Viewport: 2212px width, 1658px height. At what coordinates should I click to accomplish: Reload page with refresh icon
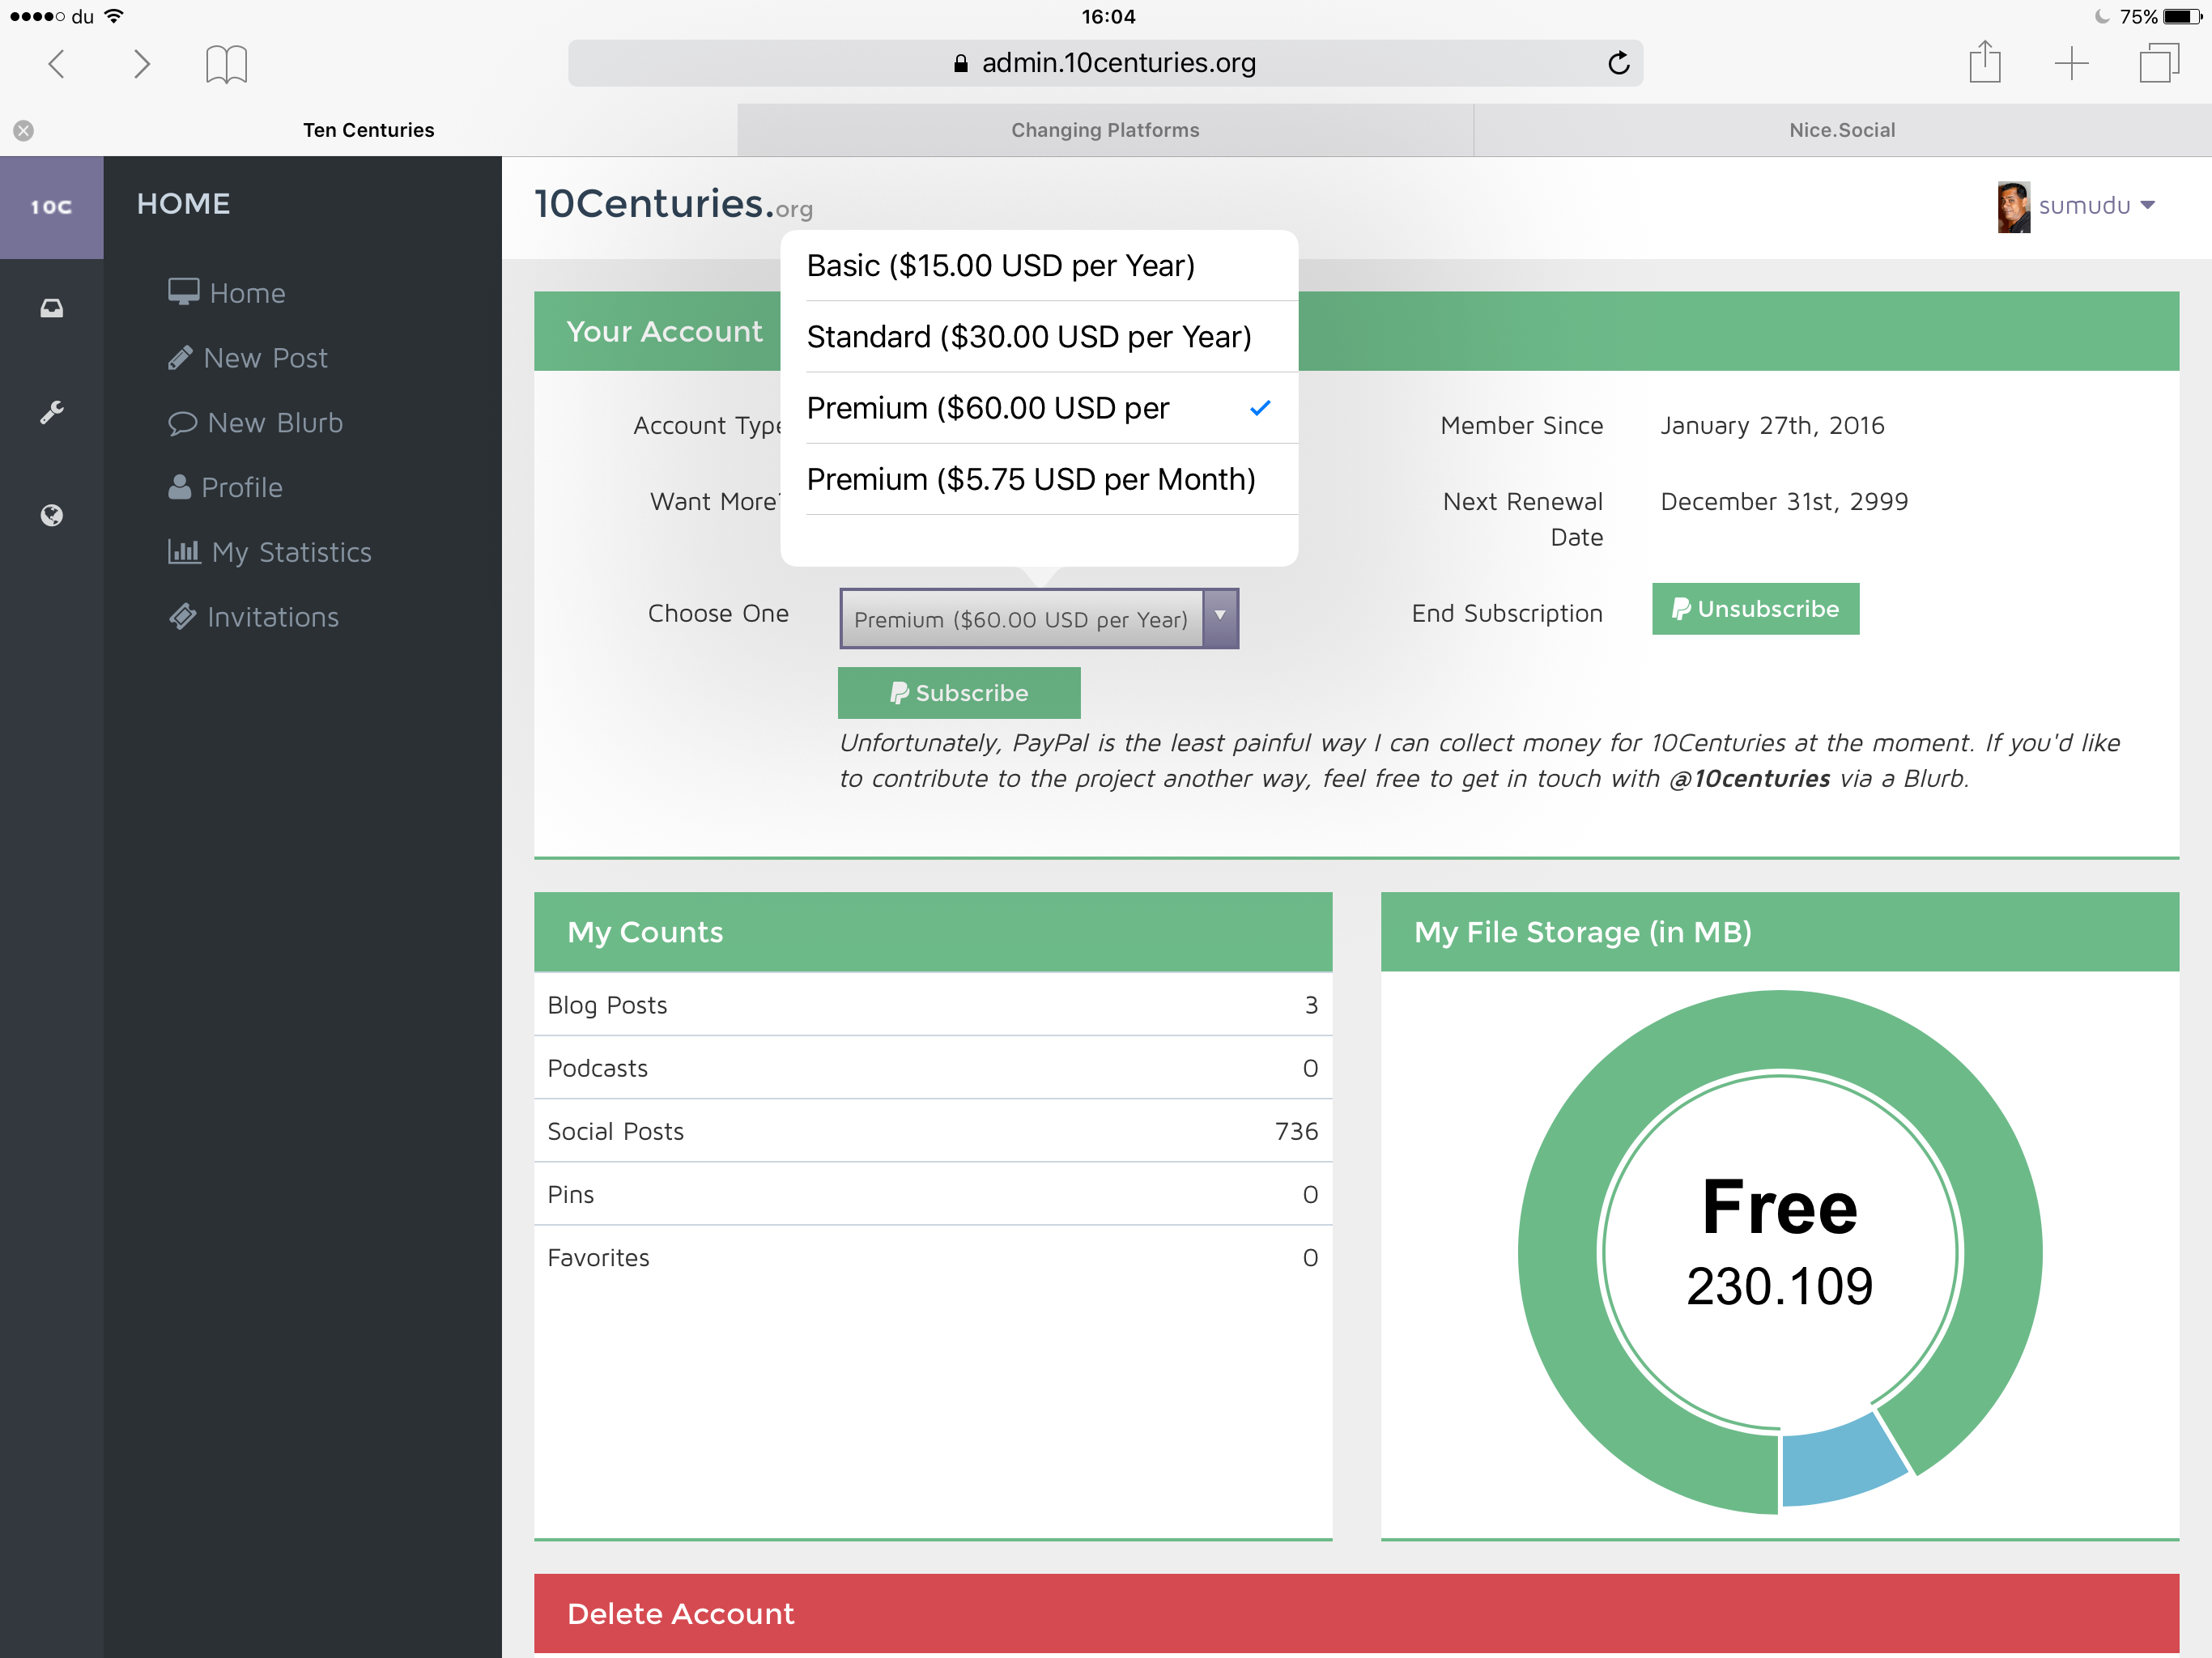pyautogui.click(x=1618, y=63)
